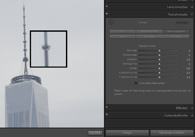Select the guide handle at spire top
This screenshot has width=195, height=137.
[x=23, y=4]
